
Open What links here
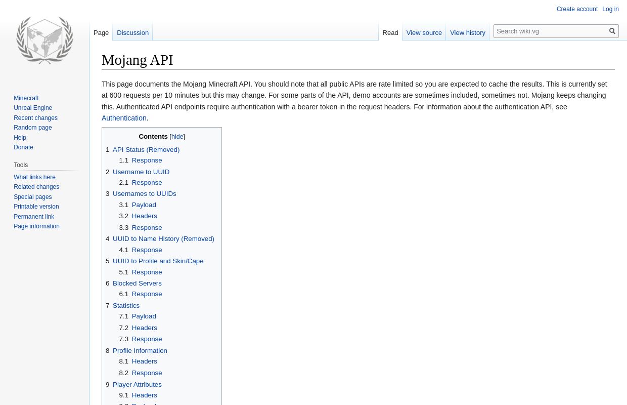pos(34,177)
